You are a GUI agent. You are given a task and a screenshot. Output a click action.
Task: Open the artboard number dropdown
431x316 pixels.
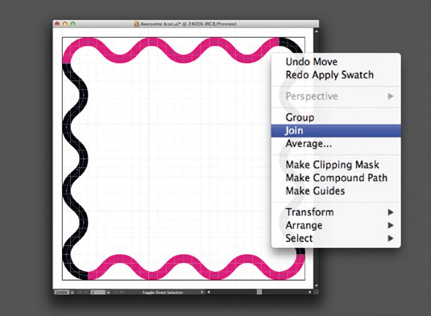108,293
